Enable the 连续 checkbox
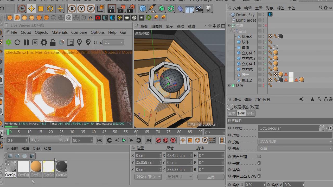Screen dimensions: 333x187 [x=259, y=170]
